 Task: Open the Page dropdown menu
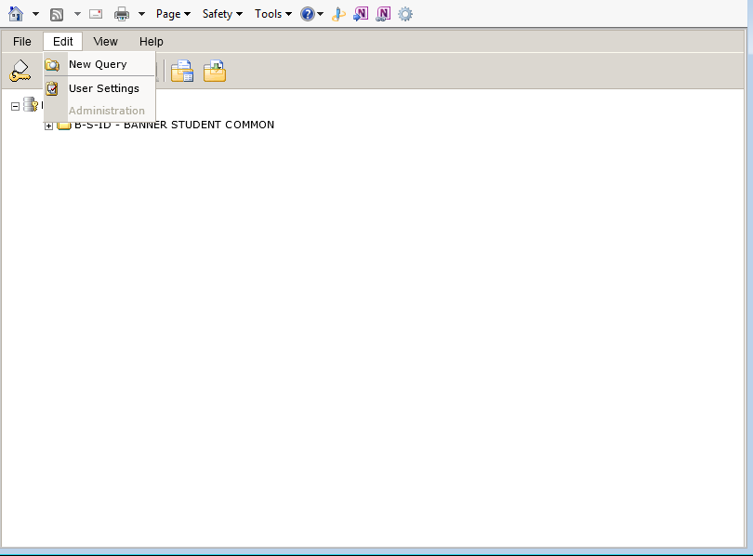pyautogui.click(x=173, y=14)
